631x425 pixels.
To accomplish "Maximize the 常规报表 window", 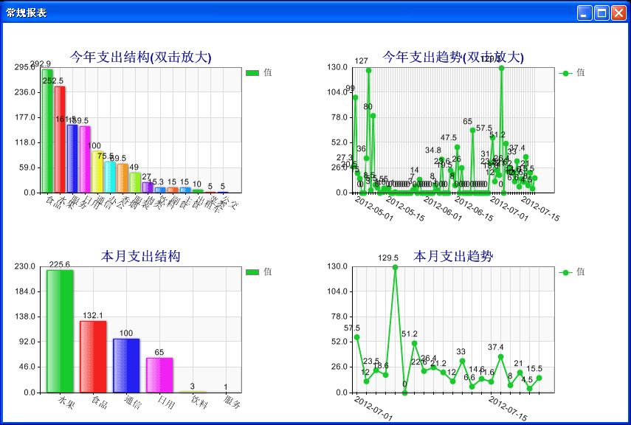I will pyautogui.click(x=601, y=13).
